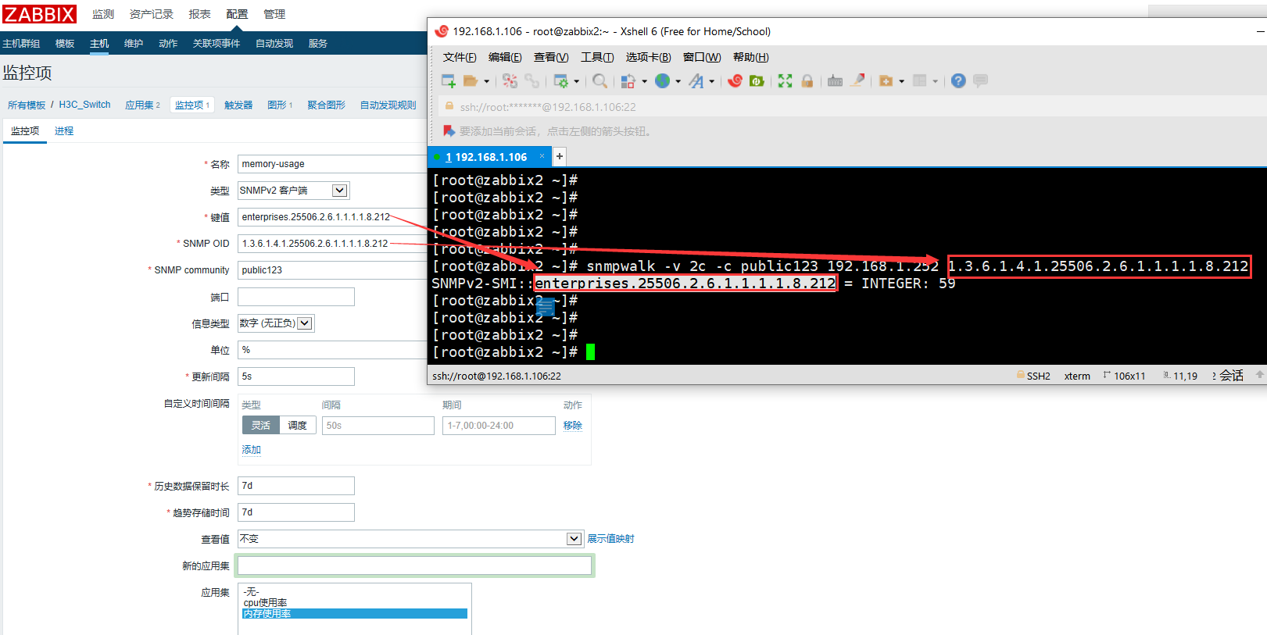This screenshot has width=1267, height=635.
Task: Click the grey reconnect chain-link icon in Xshell
Action: click(x=531, y=80)
